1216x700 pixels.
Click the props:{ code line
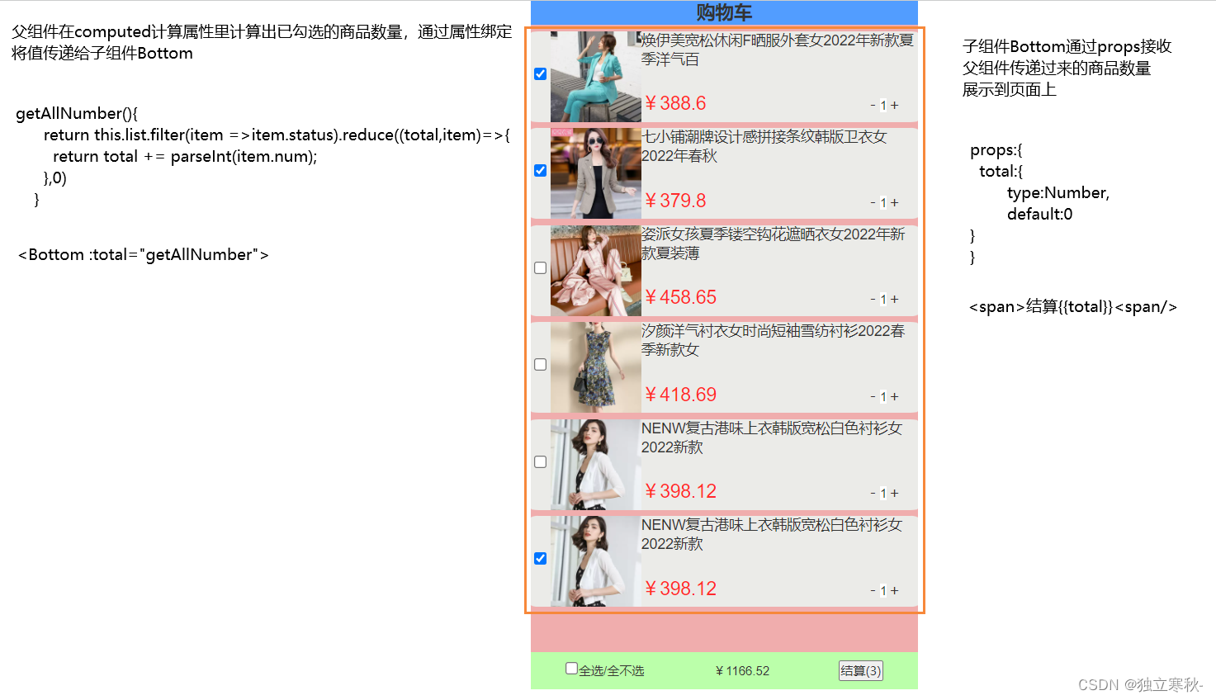tap(996, 149)
